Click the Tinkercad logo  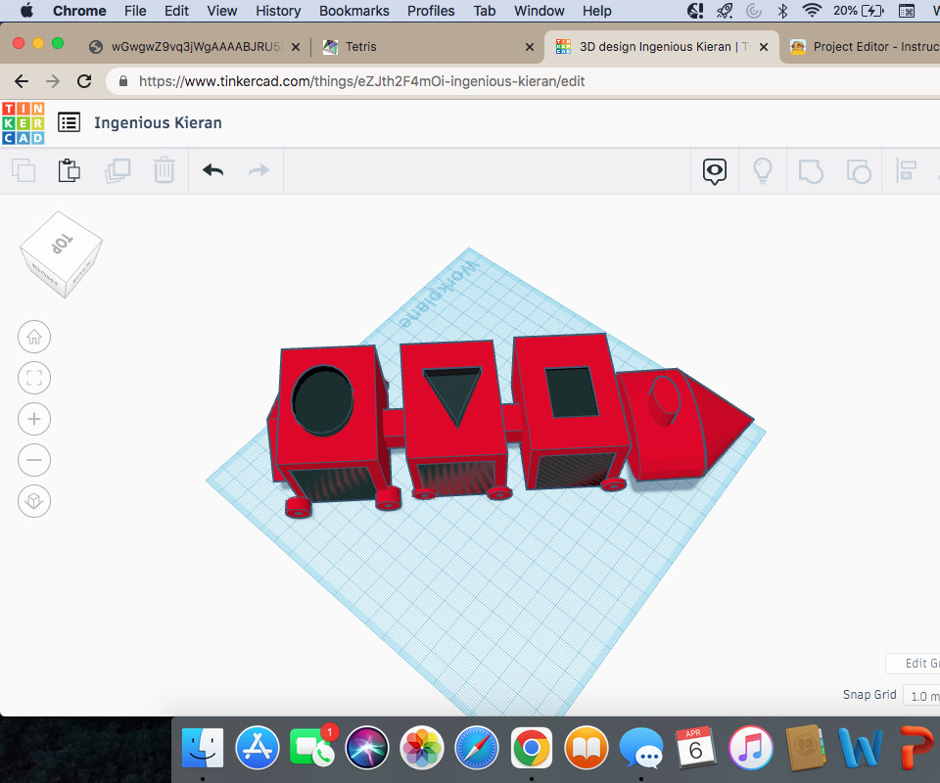tap(23, 122)
